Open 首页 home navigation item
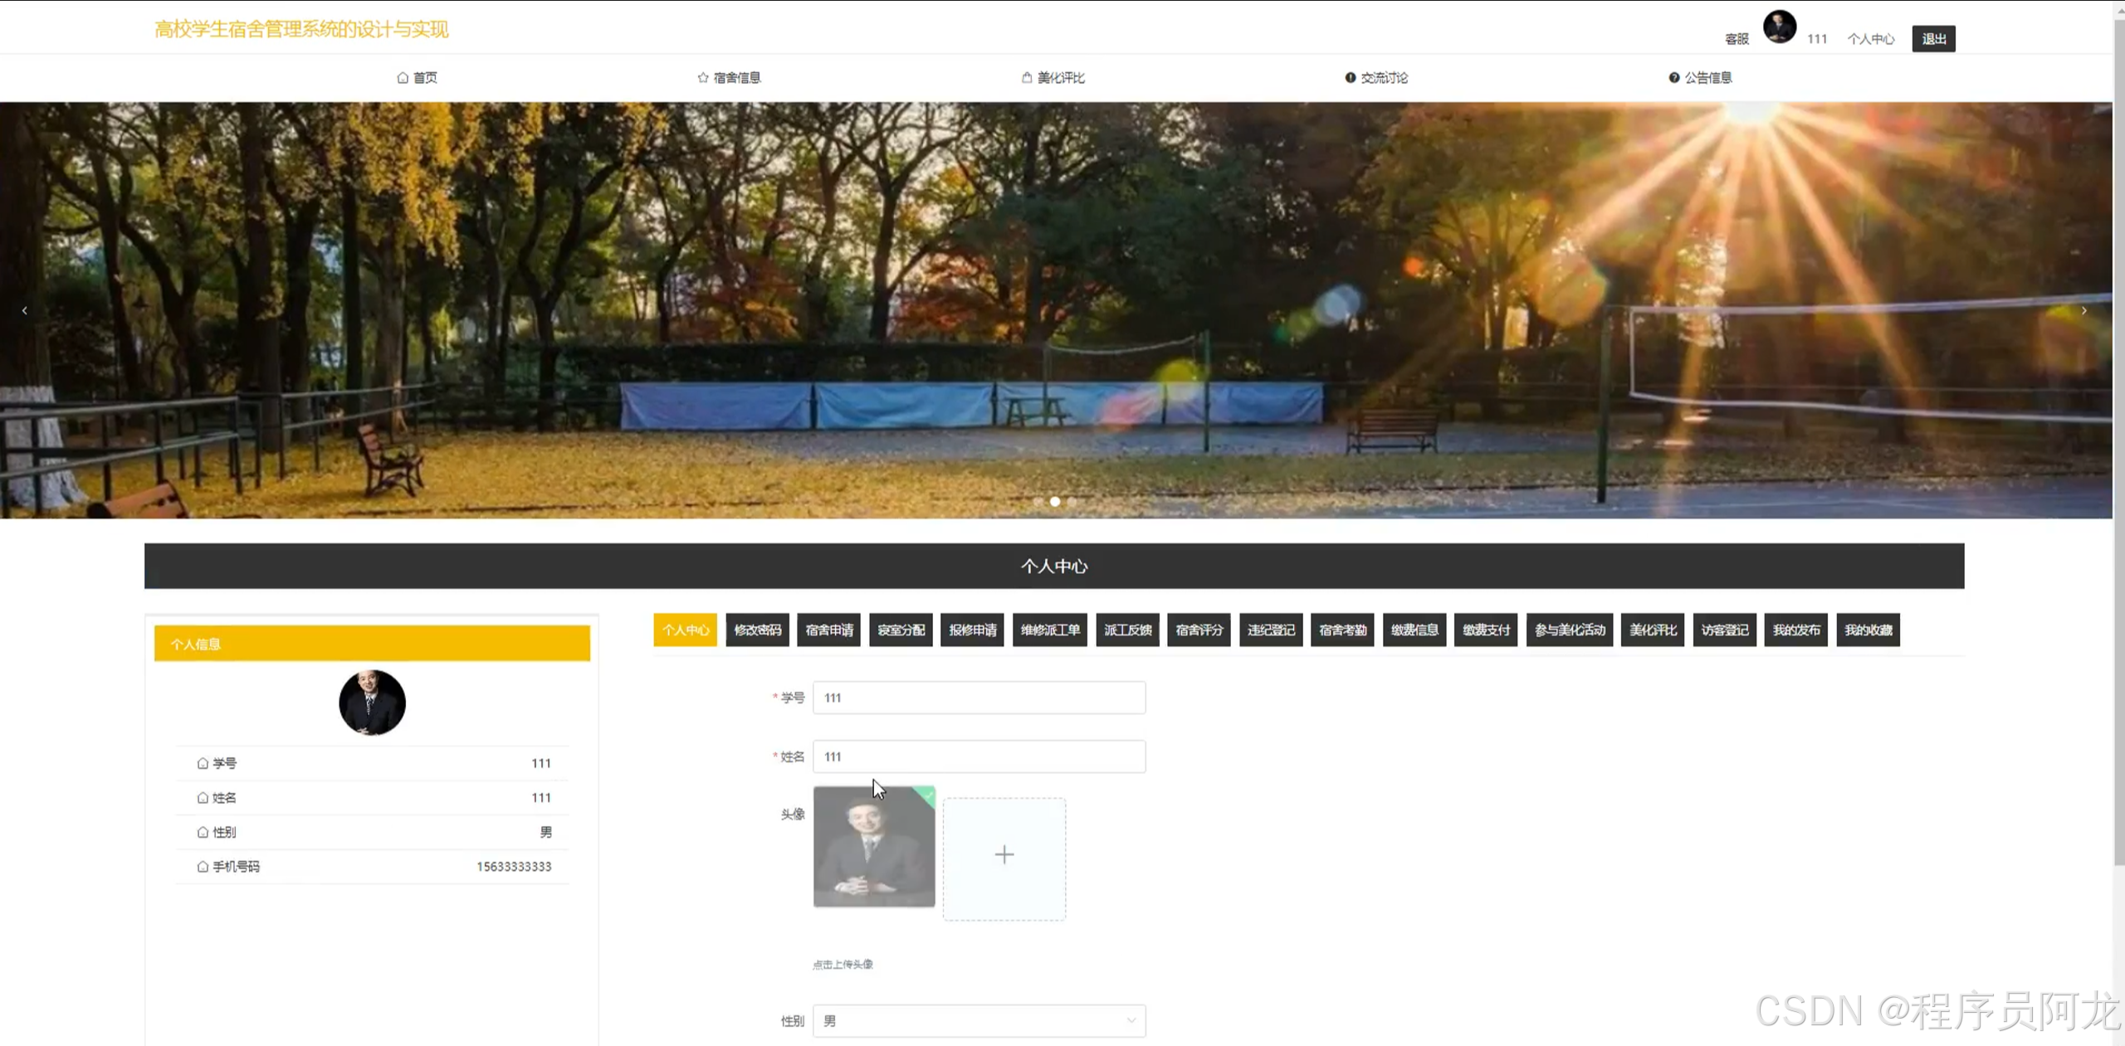Image resolution: width=2125 pixels, height=1046 pixels. (417, 78)
